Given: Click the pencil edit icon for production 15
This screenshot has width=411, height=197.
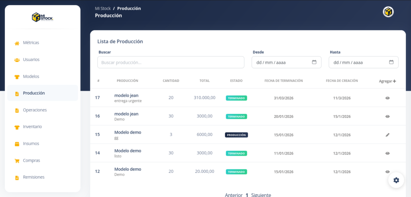Looking at the screenshot, I should pyautogui.click(x=387, y=135).
